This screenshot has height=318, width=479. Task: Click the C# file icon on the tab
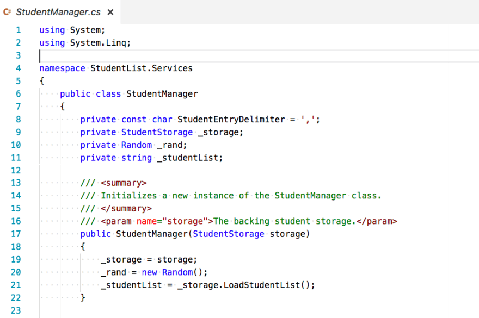7,12
